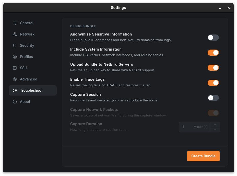The width and height of the screenshot is (237, 176).
Task: Turn on Capture Session toggle
Action: (x=213, y=98)
